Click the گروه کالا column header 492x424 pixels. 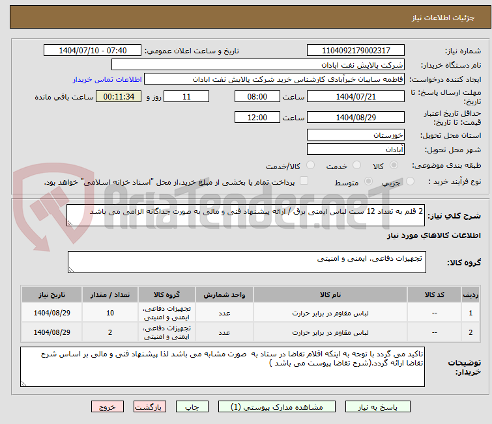167,295
